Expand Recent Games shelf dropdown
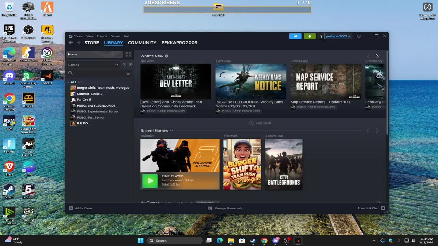 172,131
